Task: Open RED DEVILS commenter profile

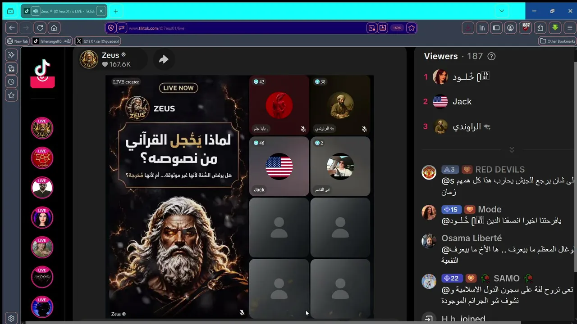Action: 429,172
